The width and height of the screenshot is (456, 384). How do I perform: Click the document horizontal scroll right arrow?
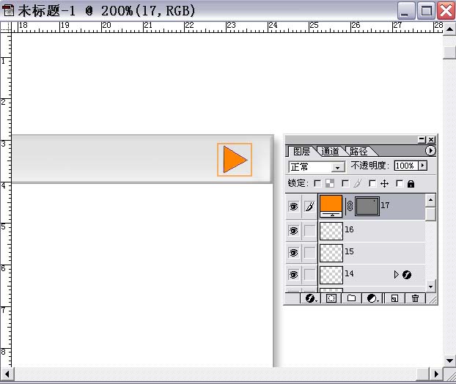click(436, 374)
